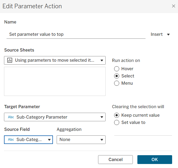178x168 pixels.
Task: Click the Abc icon in Source Field
Action: (x=11, y=140)
